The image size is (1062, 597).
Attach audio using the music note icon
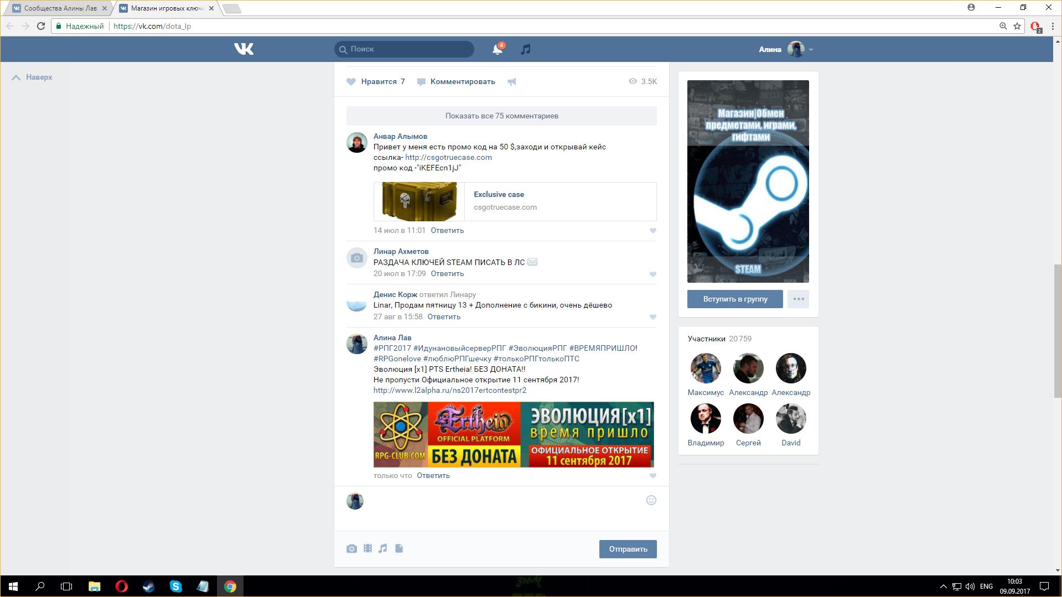point(383,548)
